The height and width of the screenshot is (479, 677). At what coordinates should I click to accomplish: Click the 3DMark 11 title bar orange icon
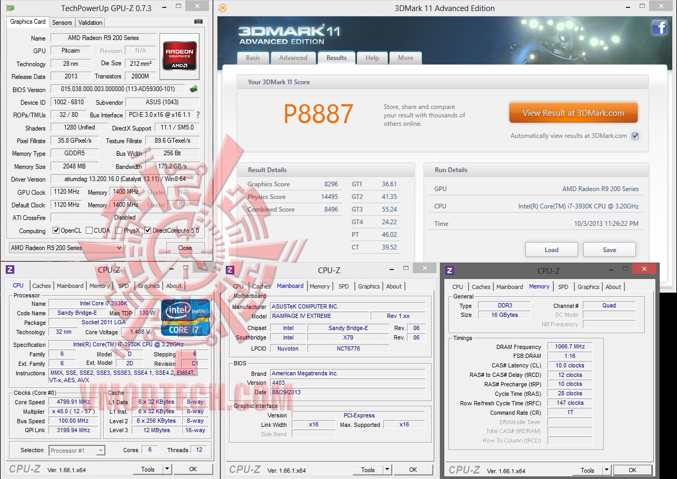(x=223, y=8)
